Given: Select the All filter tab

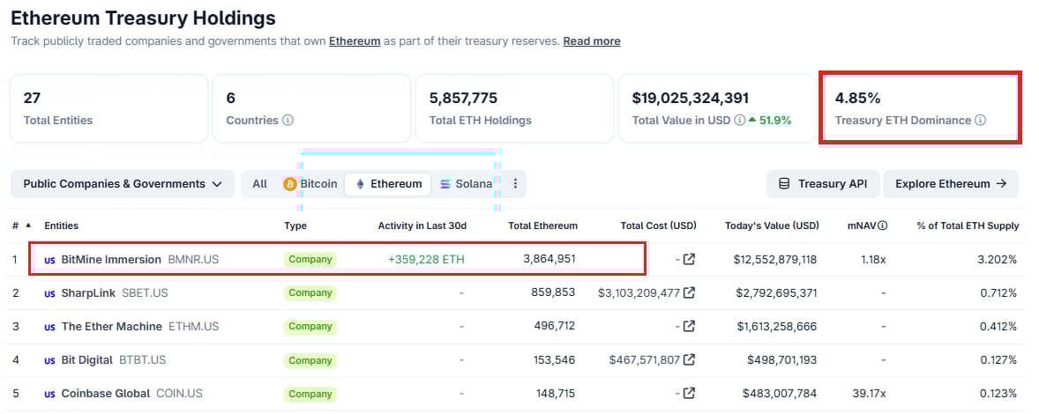Looking at the screenshot, I should pos(259,184).
